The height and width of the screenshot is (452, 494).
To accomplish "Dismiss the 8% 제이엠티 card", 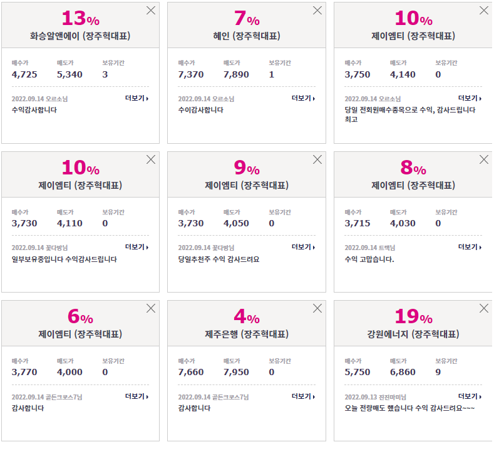I will click(x=483, y=159).
